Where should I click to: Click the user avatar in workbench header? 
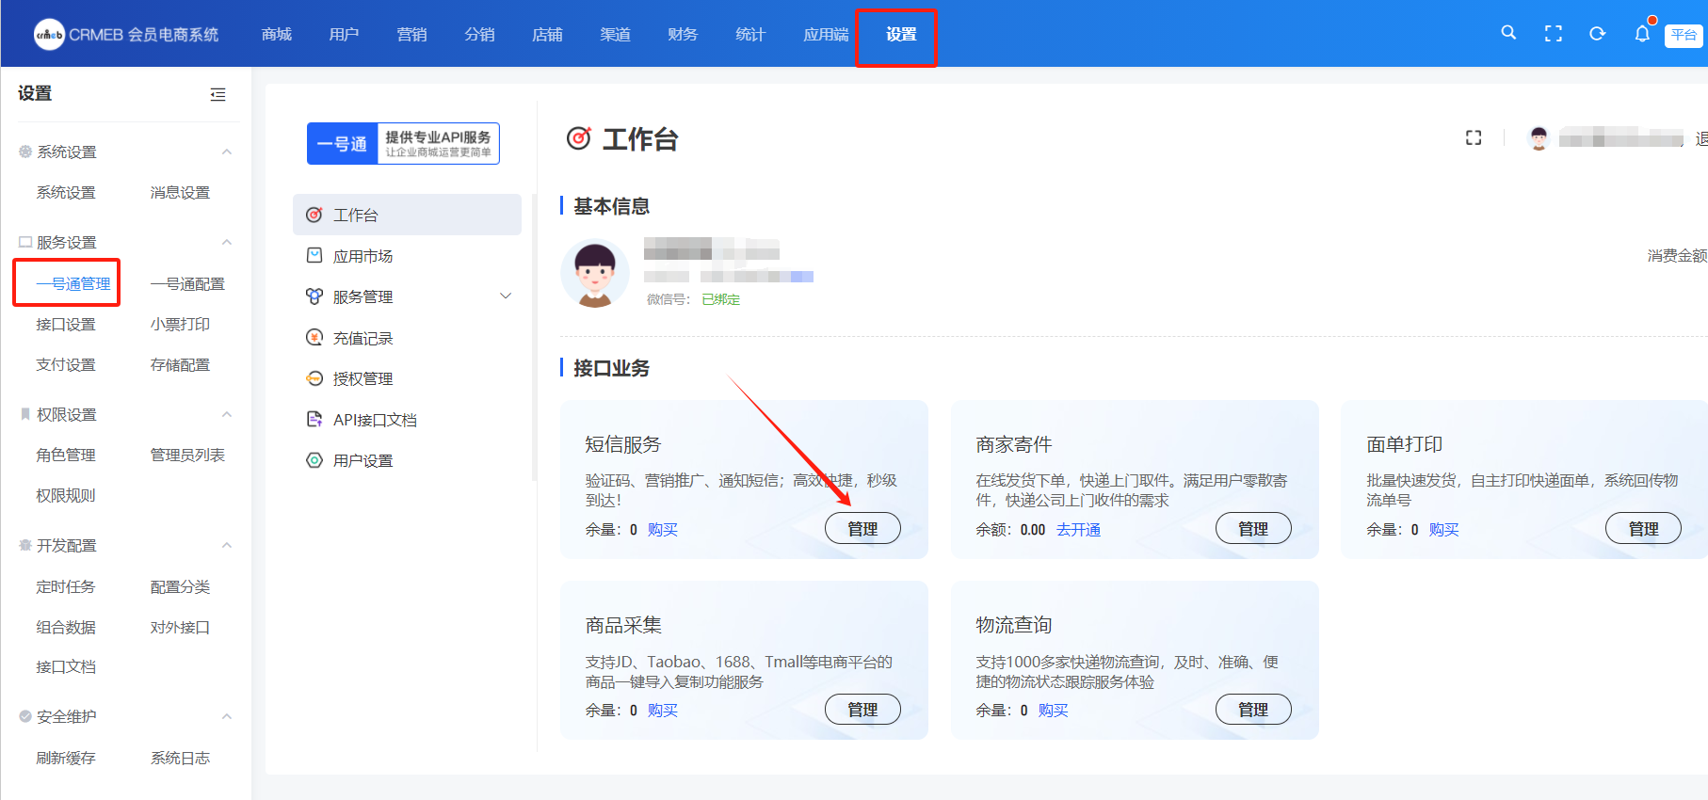[1539, 138]
